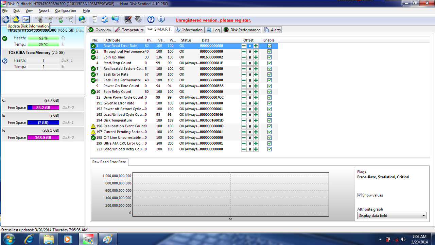Uncheck Enable for Start/Stop Count row
435x245 pixels.
(269, 63)
